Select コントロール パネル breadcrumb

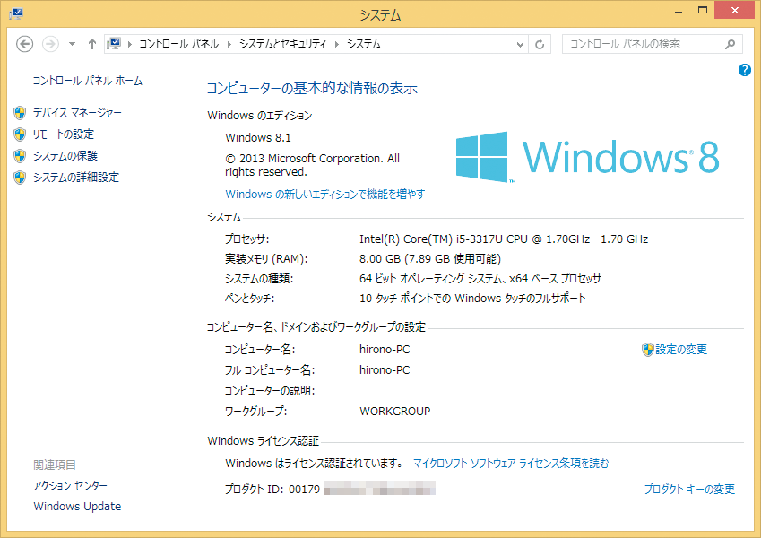click(x=178, y=44)
